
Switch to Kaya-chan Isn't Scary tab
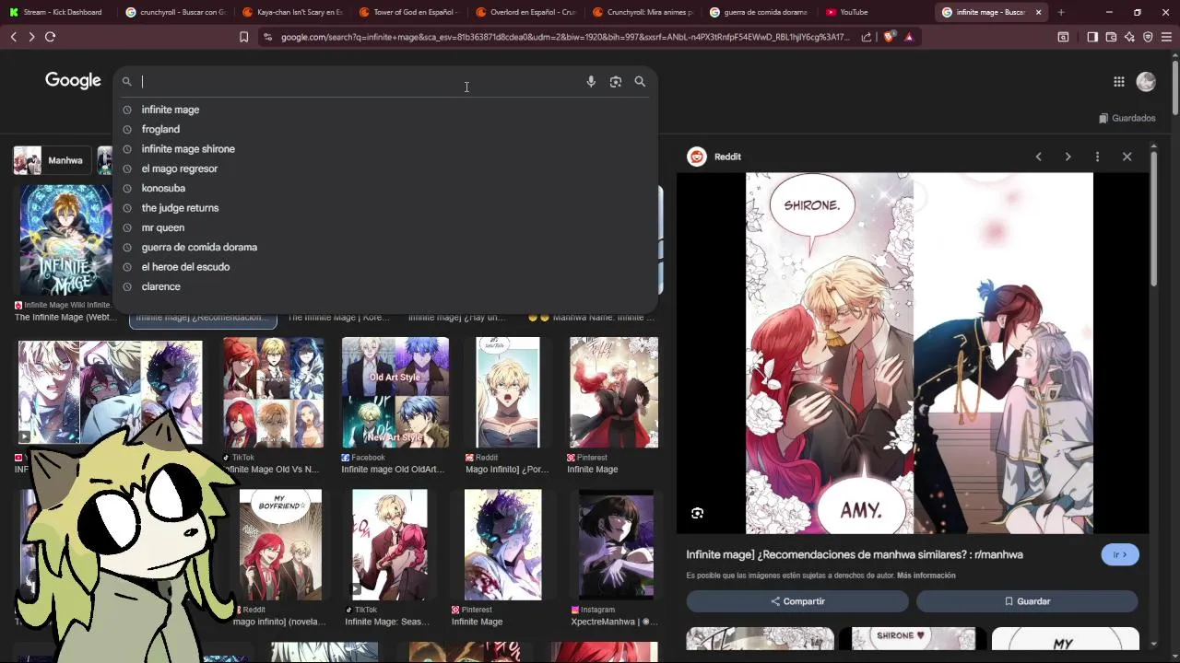coord(292,12)
